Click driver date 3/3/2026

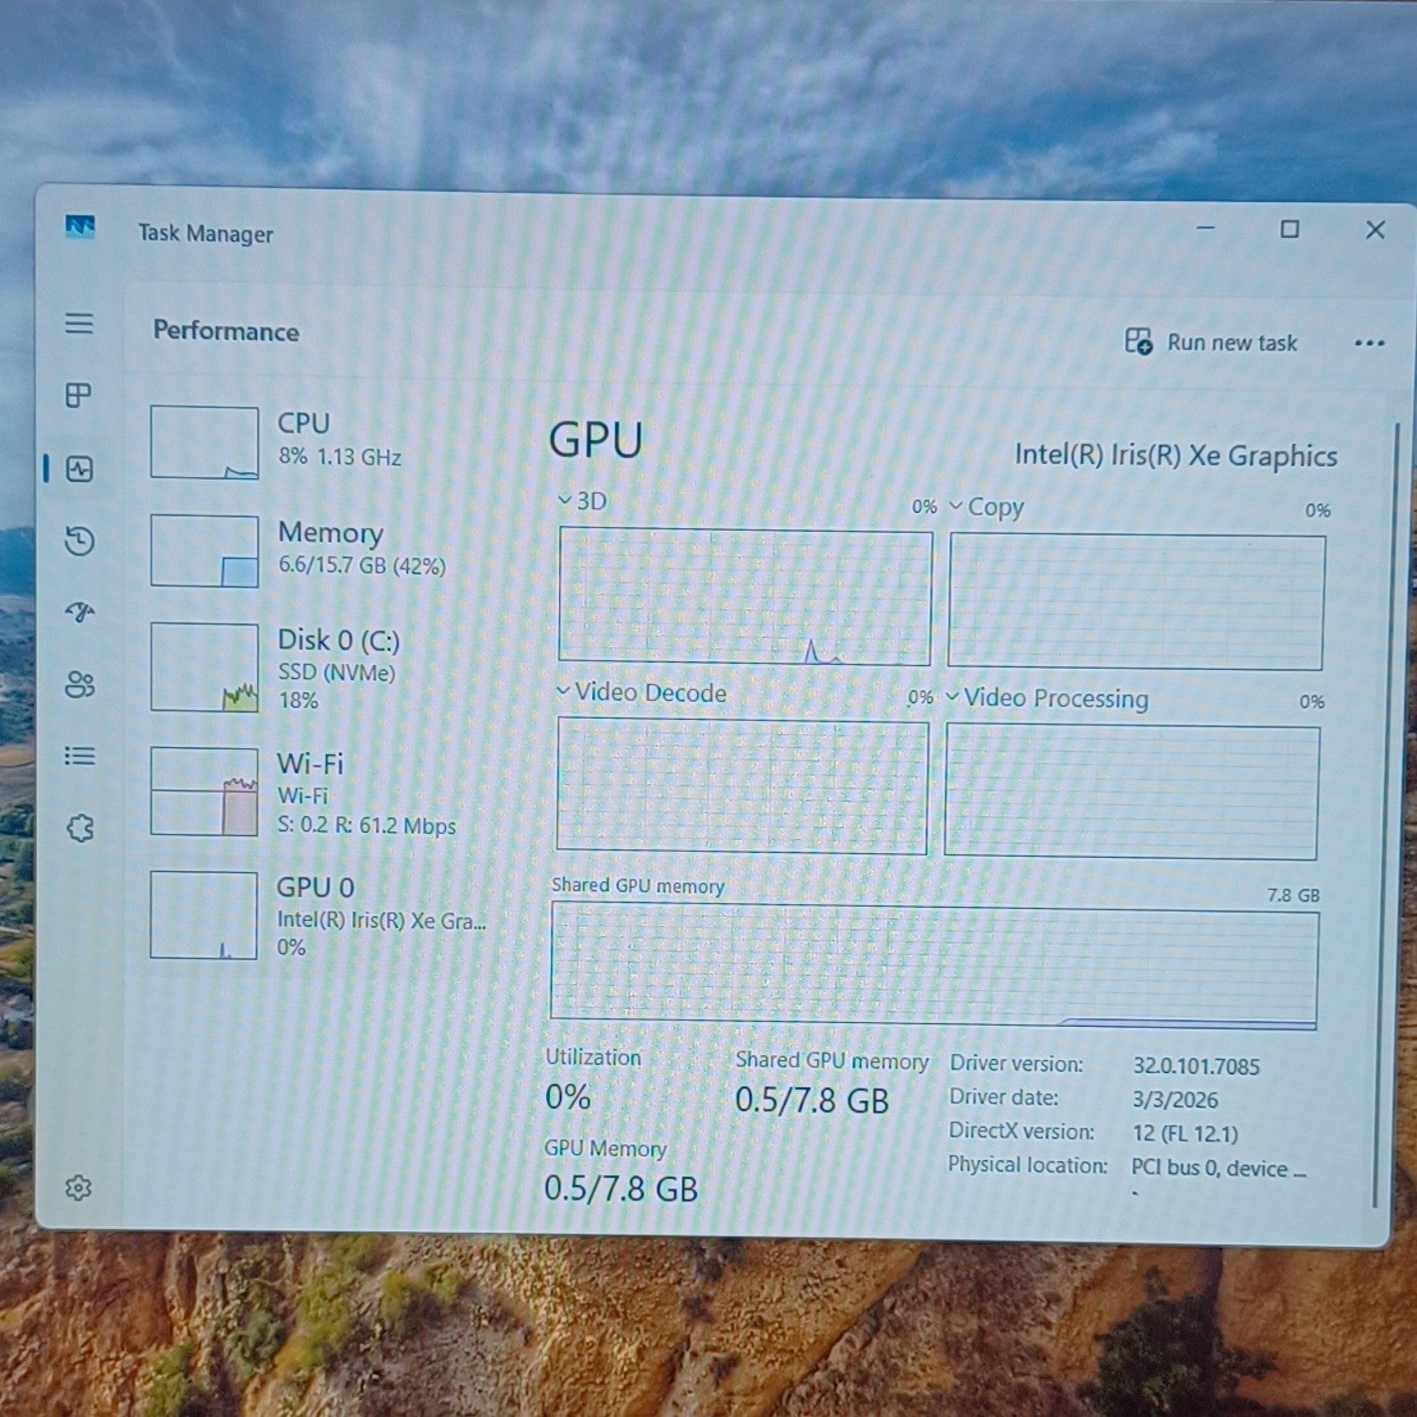(1175, 1100)
